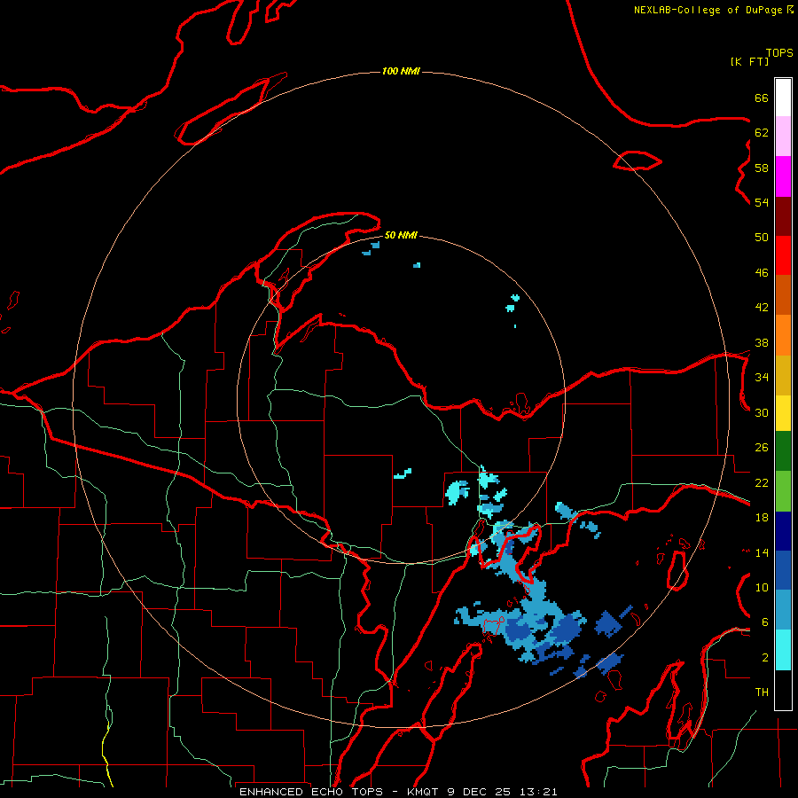The image size is (798, 798).
Task: Click the bright orange legend swatch
Action: click(783, 335)
